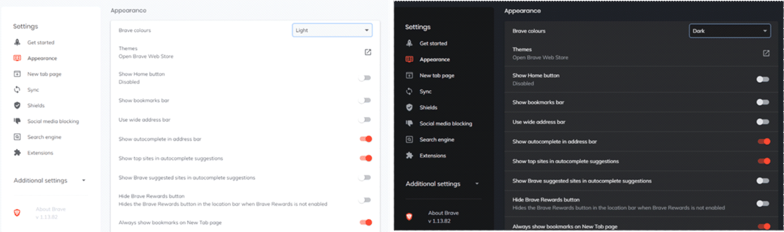Toggle Show Home button in light panel
784x232 pixels.
click(x=365, y=78)
